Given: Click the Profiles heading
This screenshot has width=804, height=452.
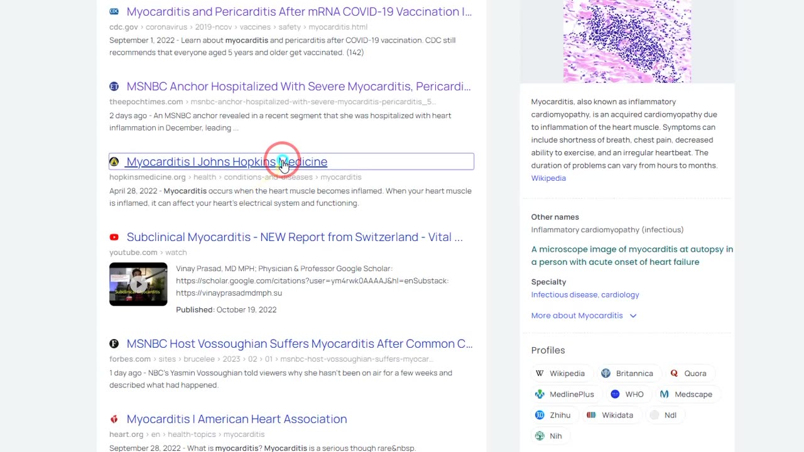Looking at the screenshot, I should click(x=548, y=350).
